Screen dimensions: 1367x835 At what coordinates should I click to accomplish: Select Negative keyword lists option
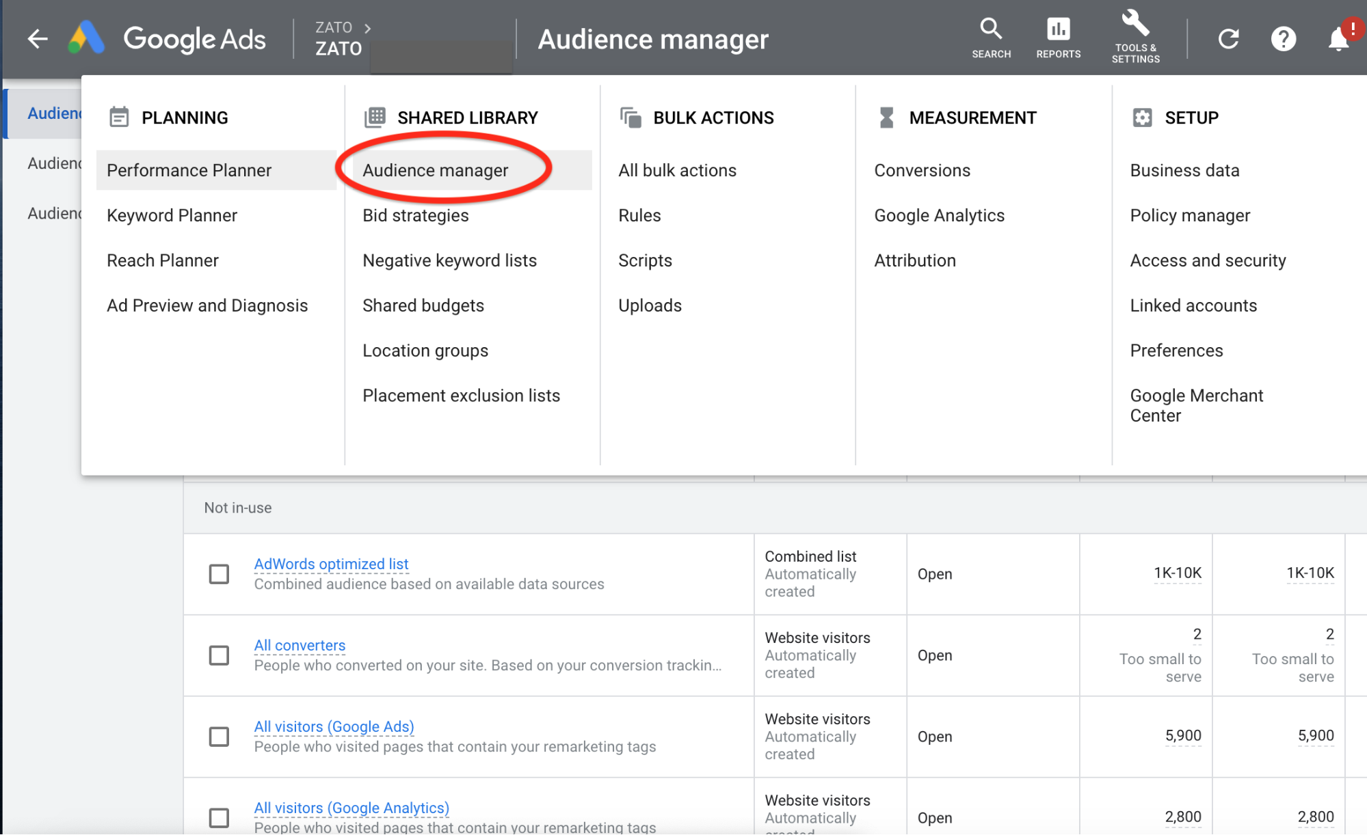449,260
